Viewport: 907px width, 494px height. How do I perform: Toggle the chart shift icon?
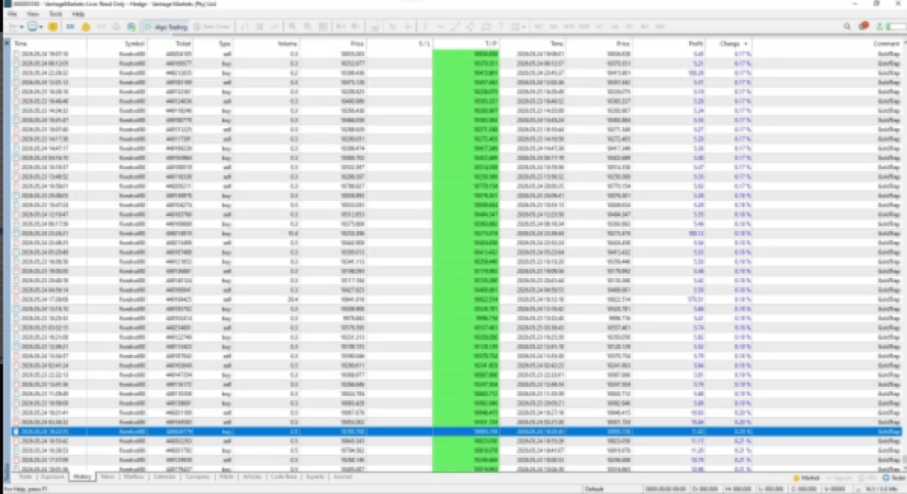coord(355,27)
